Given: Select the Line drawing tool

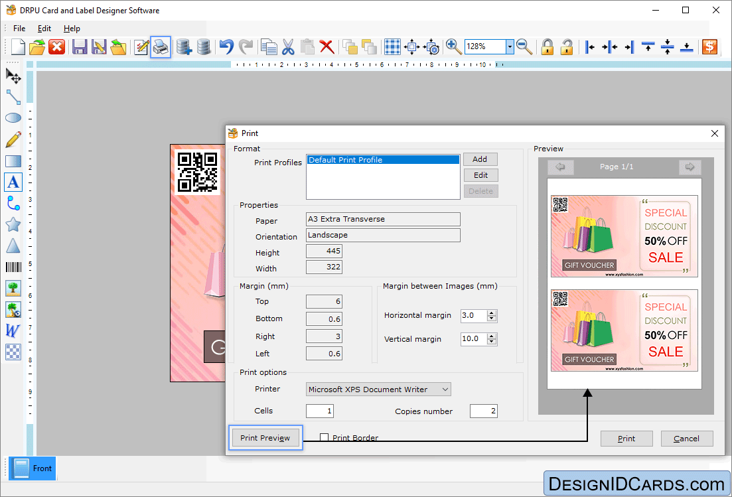Looking at the screenshot, I should coord(13,97).
